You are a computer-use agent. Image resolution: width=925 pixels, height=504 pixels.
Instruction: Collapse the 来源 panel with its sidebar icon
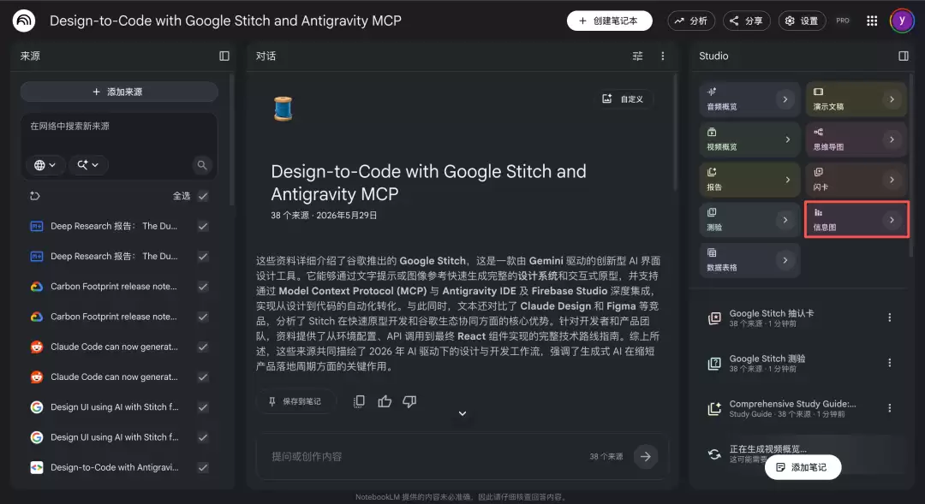(x=224, y=56)
